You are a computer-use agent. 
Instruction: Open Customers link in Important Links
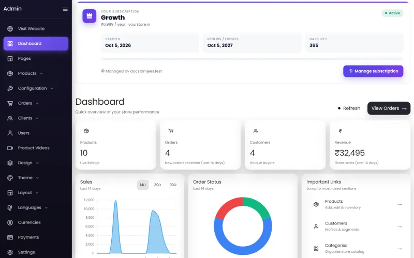tap(358, 227)
